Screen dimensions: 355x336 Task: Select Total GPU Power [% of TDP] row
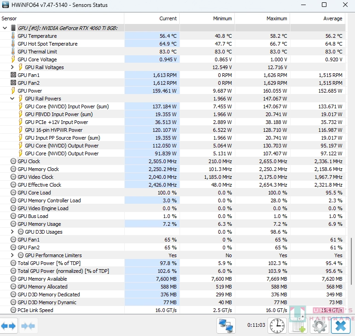tap(173, 263)
